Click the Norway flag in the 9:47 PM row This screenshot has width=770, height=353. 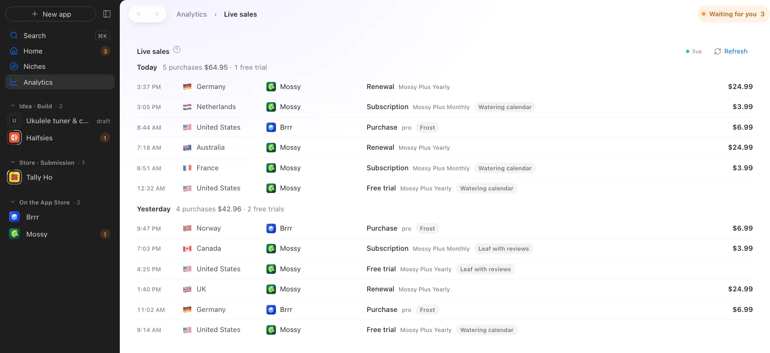coord(187,228)
